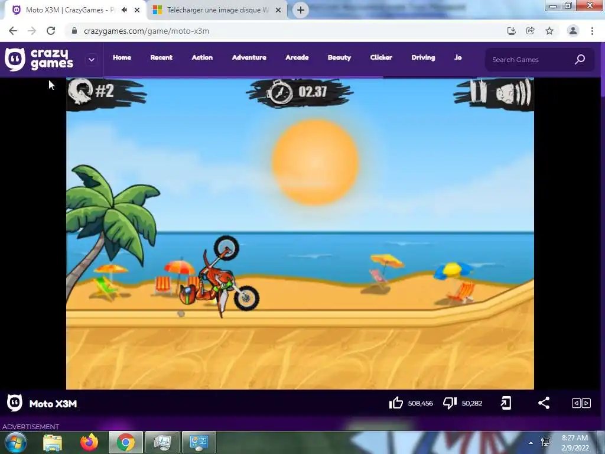Go back in browser history
Viewport: 605px width, 454px height.
click(x=13, y=31)
